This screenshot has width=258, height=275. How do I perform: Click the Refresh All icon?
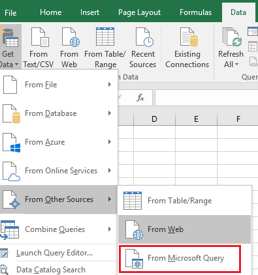[231, 37]
